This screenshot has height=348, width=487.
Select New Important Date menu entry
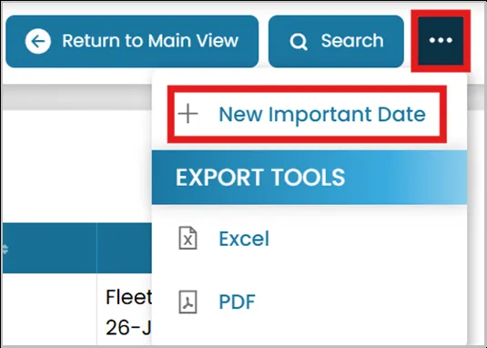(307, 115)
